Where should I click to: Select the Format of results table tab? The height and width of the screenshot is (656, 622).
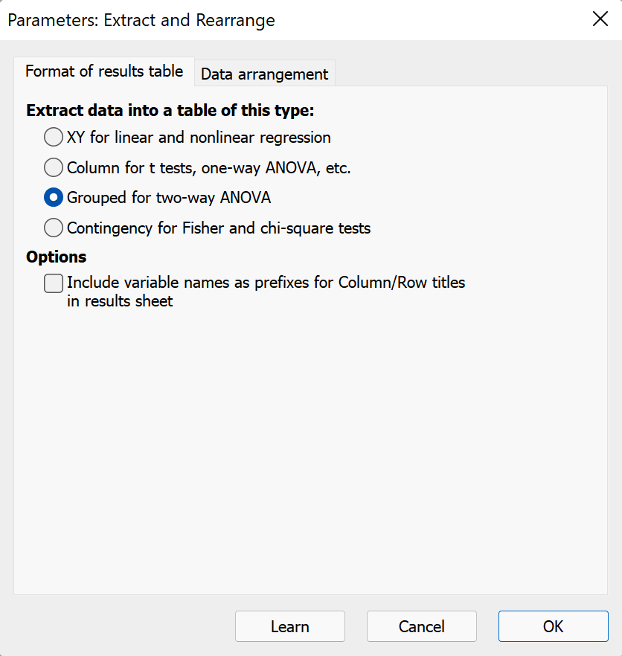click(104, 71)
